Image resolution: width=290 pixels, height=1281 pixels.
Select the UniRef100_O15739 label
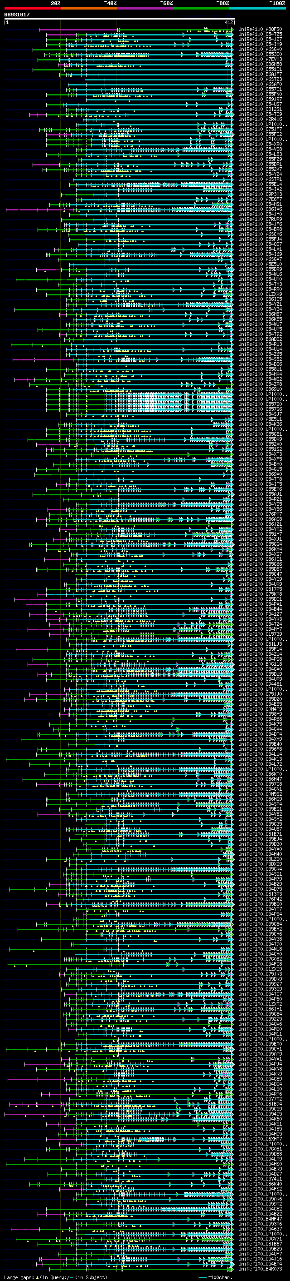click(x=260, y=633)
